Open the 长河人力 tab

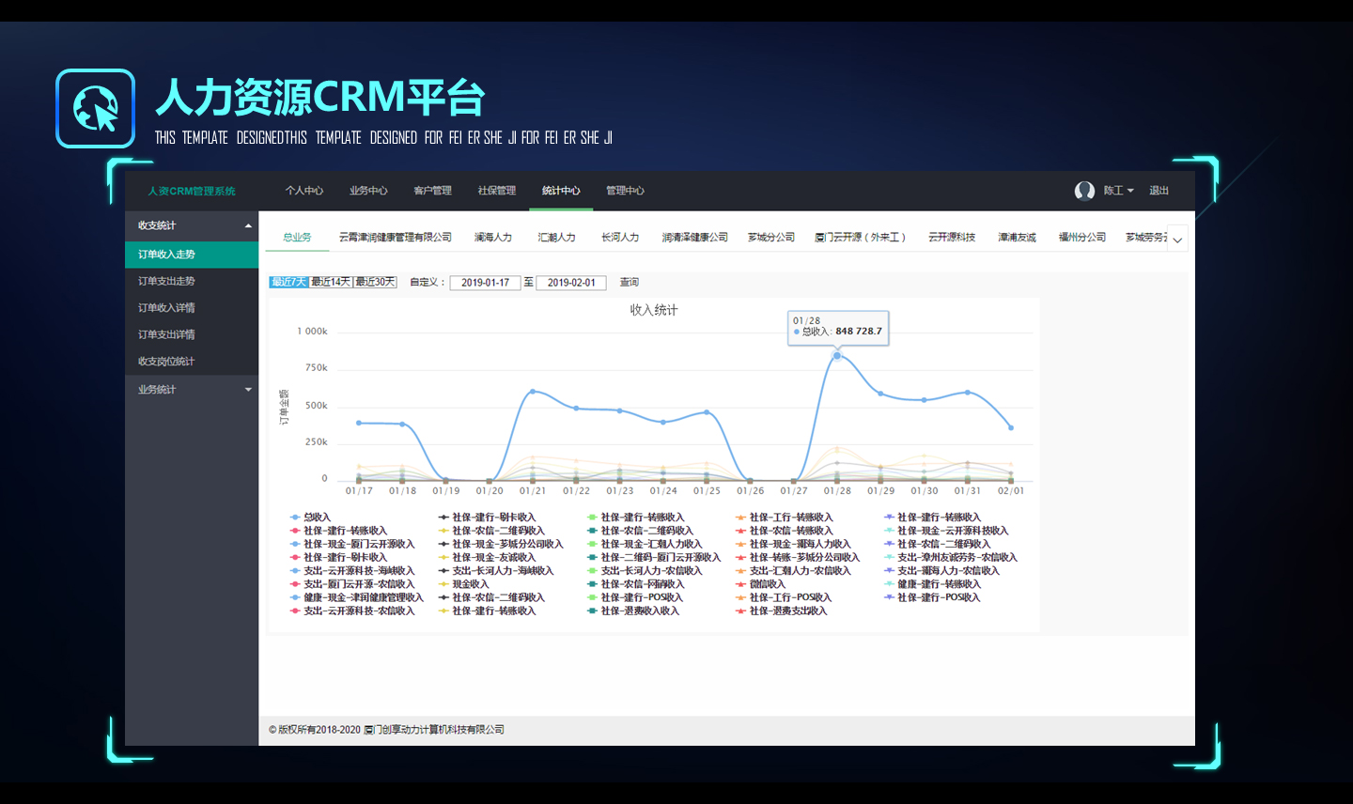click(x=620, y=238)
